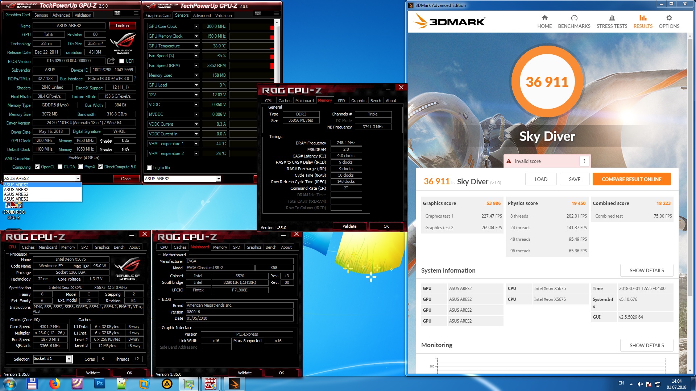
Task: Click camera icon in GPU-Z Sensors window
Action: tap(258, 13)
